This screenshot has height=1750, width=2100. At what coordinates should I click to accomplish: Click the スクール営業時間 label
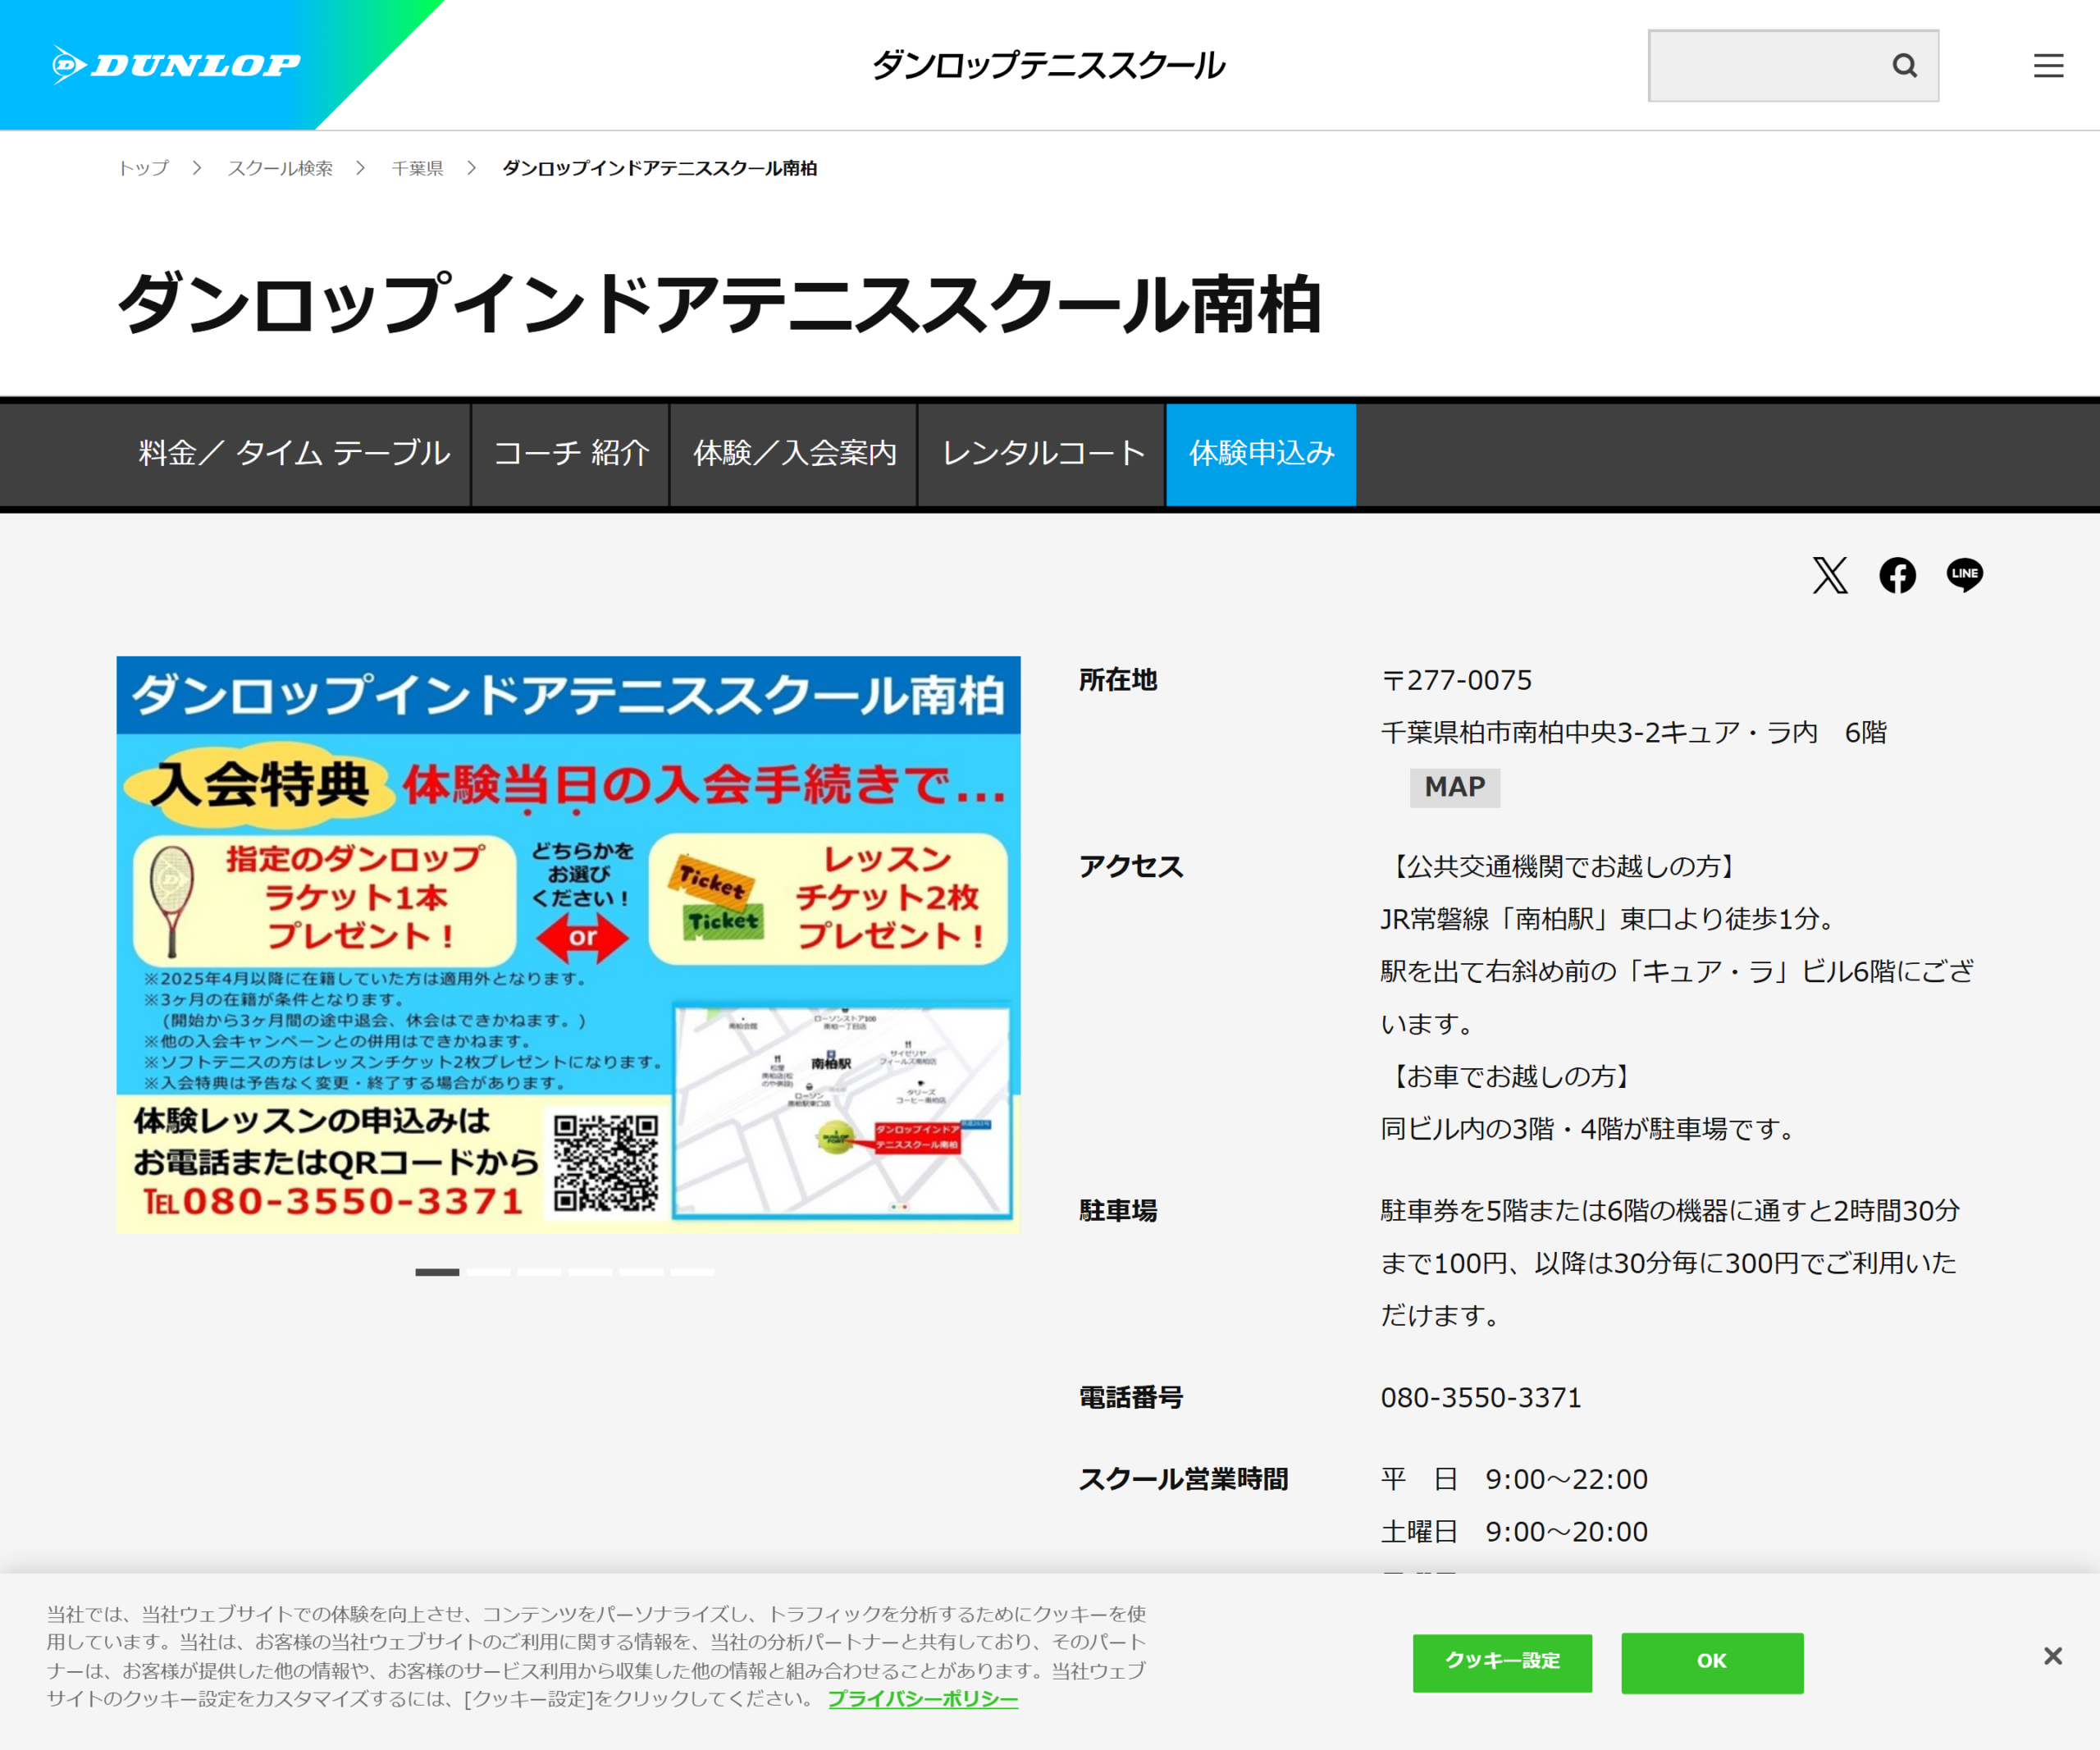[1183, 1479]
